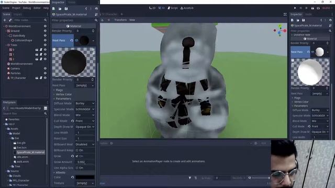
Task: Go to previous object in left Inspector history
Action: click(86, 8)
